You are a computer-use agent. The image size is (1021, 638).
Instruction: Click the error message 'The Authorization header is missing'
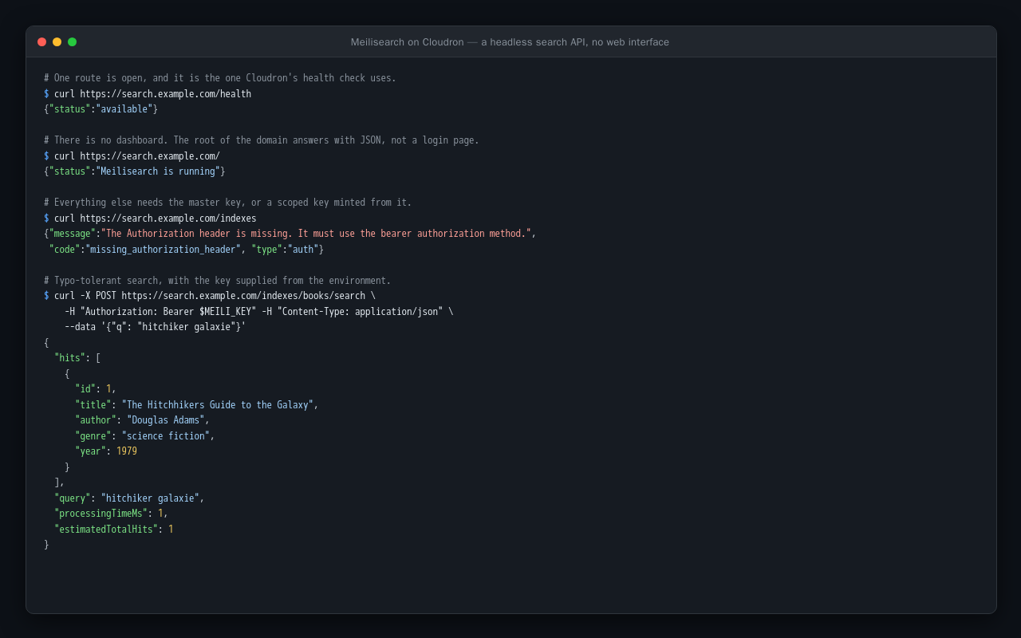[x=196, y=234]
